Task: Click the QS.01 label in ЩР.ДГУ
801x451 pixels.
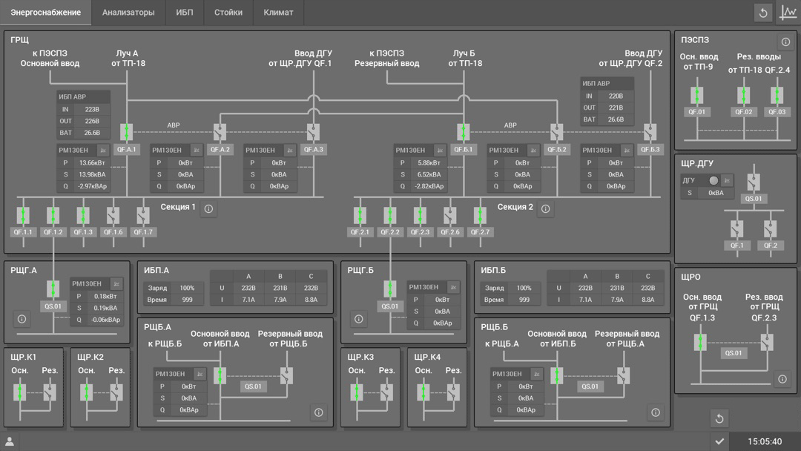Action: click(754, 199)
